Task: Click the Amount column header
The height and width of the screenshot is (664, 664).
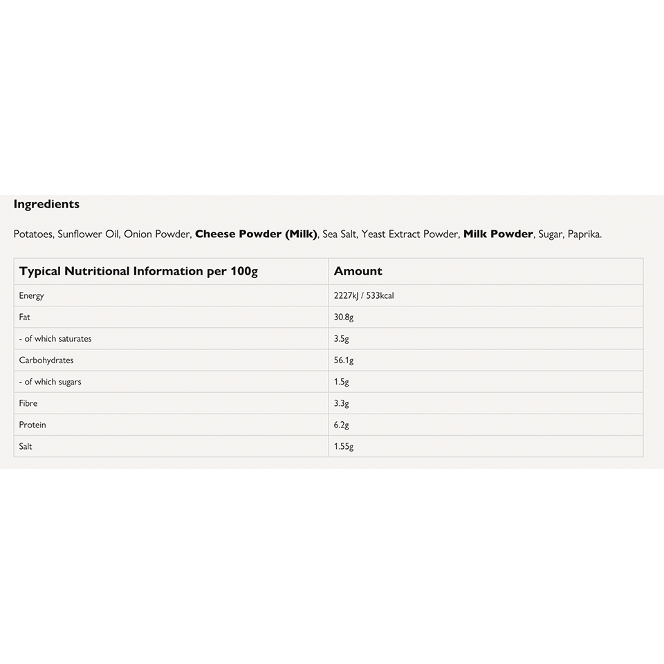Action: [358, 271]
